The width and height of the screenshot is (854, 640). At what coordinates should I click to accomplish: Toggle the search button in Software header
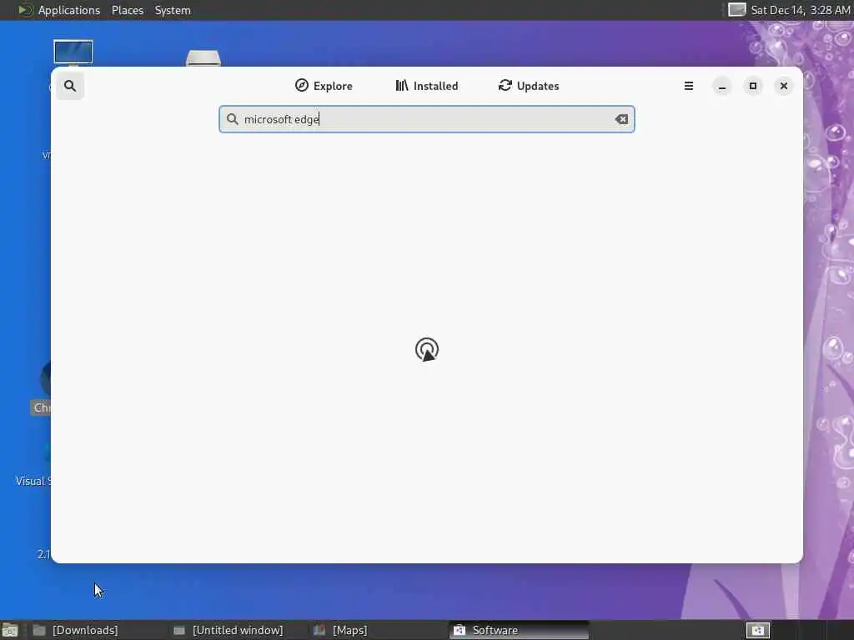click(70, 86)
